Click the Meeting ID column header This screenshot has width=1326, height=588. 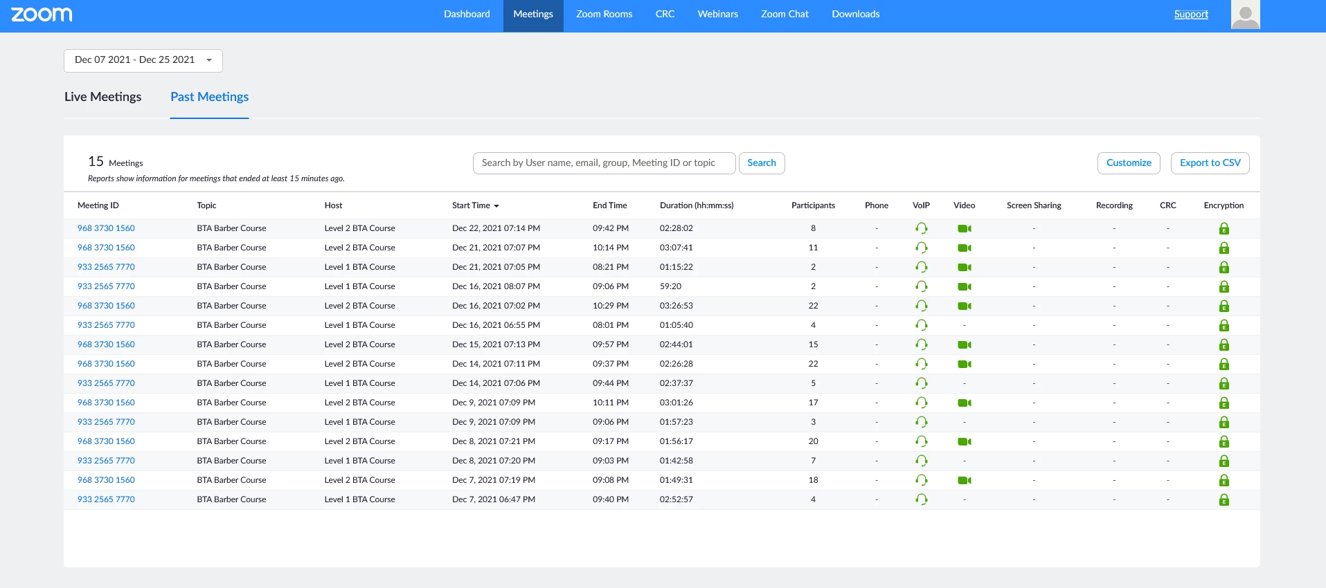98,205
